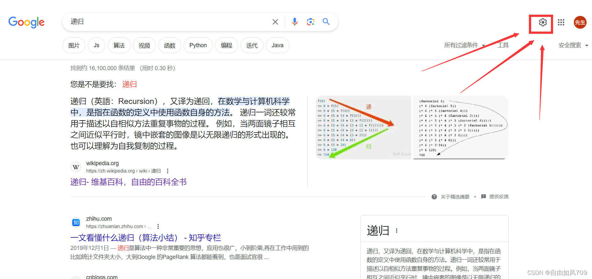Screen dimensions: 592x279
Task: Click help icon next to 关于精选摘要
Action: [x=434, y=197]
